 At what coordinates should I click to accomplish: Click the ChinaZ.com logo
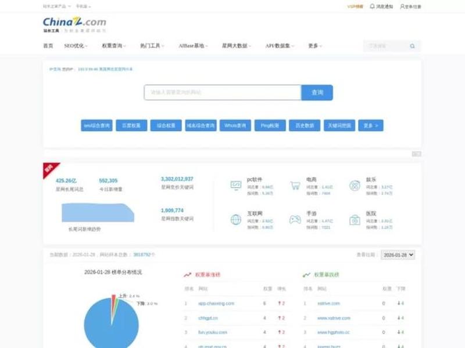74,24
